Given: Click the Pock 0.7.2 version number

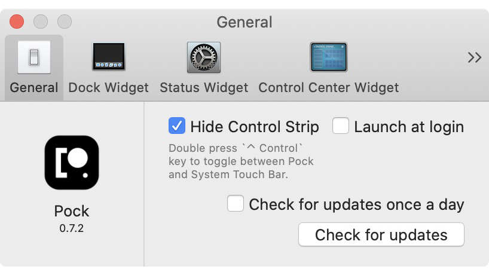Looking at the screenshot, I should (x=72, y=228).
